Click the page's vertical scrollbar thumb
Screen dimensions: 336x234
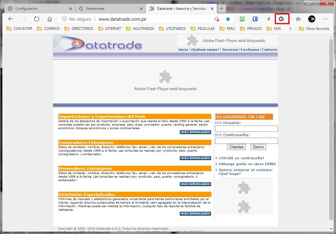[x=331, y=129]
